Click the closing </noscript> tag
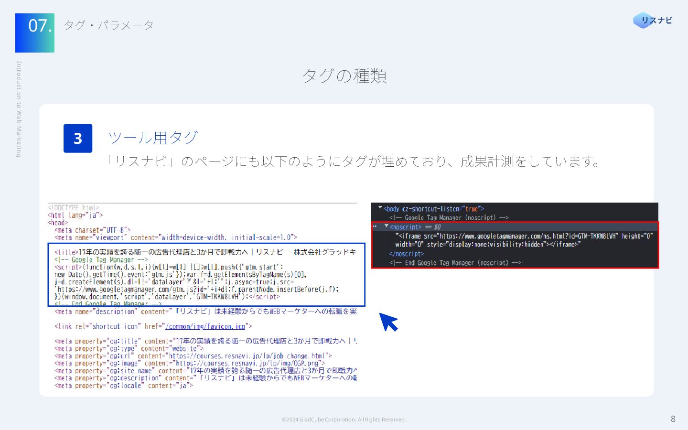This screenshot has height=430, width=688. (x=407, y=254)
